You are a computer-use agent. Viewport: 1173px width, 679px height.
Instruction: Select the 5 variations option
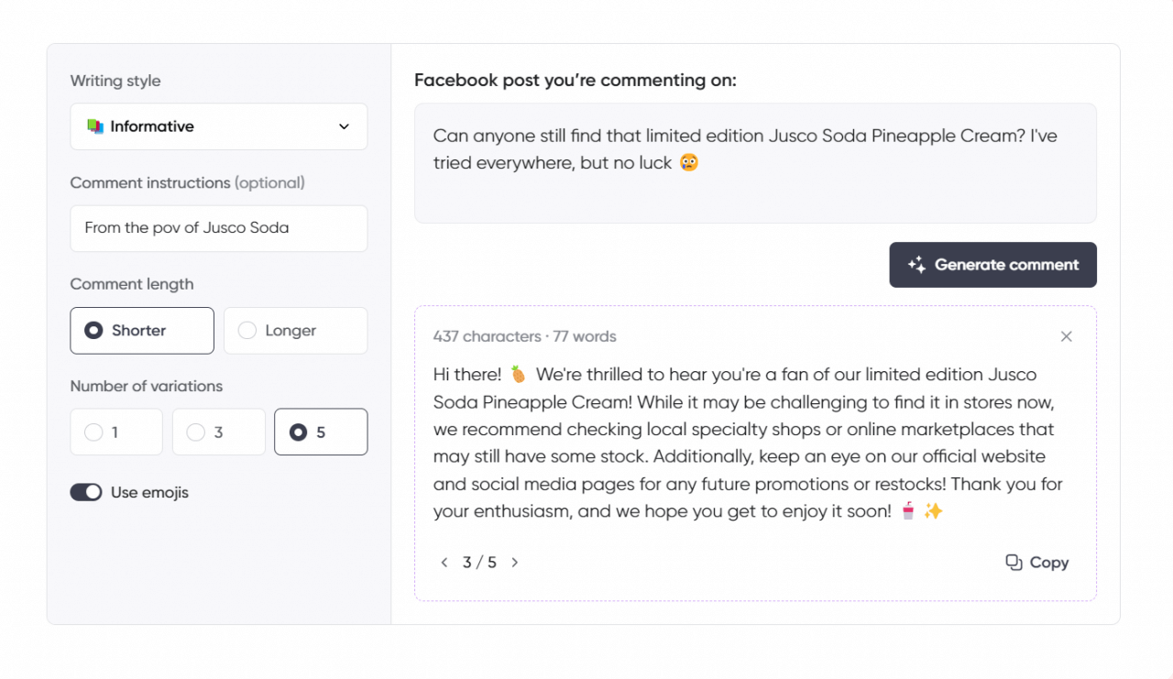[x=321, y=432]
